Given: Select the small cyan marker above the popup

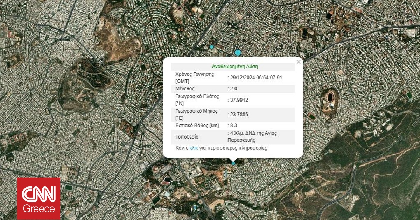Looking at the screenshot, I should coord(211,47).
